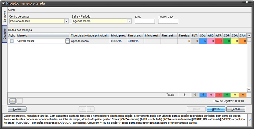
Task: Check the Ação checkbox for Agenda macro
Action: tap(12, 41)
